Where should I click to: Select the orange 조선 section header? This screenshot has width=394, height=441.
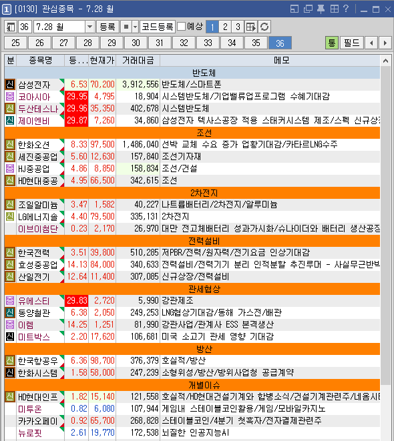[x=192, y=133]
